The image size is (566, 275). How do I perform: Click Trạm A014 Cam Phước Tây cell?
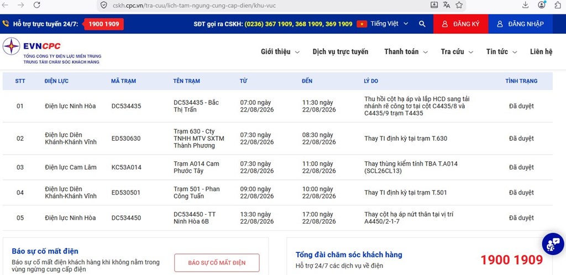196,167
